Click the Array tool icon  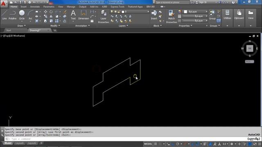click(57, 21)
